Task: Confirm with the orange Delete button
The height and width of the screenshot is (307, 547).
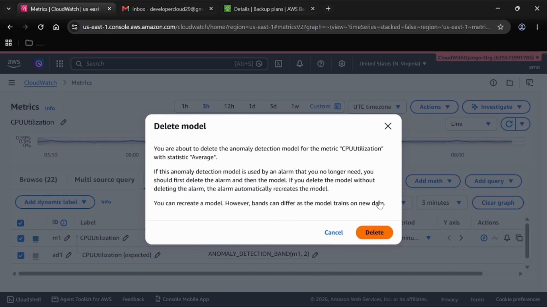Action: [374, 233]
